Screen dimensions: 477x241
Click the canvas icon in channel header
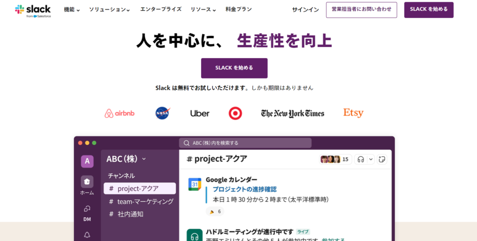[382, 159]
